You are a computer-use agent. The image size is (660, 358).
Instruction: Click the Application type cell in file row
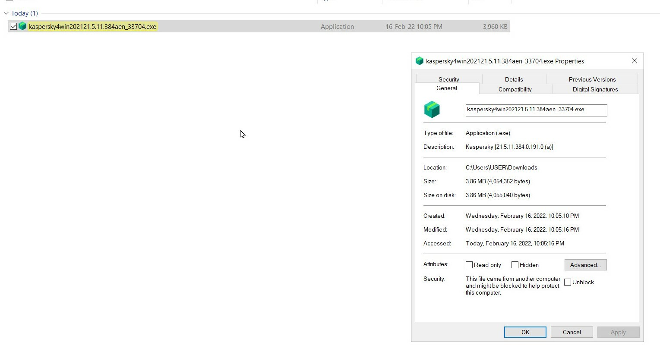[337, 27]
